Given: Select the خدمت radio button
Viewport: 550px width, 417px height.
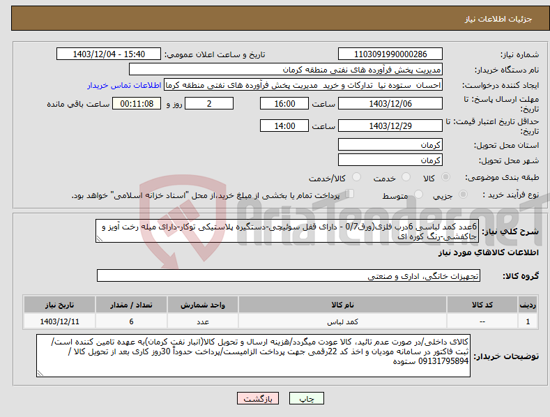Looking at the screenshot, I should coord(406,177).
